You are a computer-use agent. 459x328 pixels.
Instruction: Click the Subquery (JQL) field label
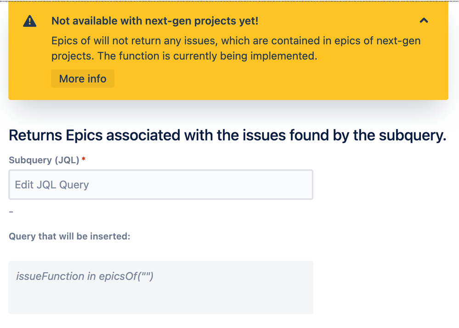(44, 160)
